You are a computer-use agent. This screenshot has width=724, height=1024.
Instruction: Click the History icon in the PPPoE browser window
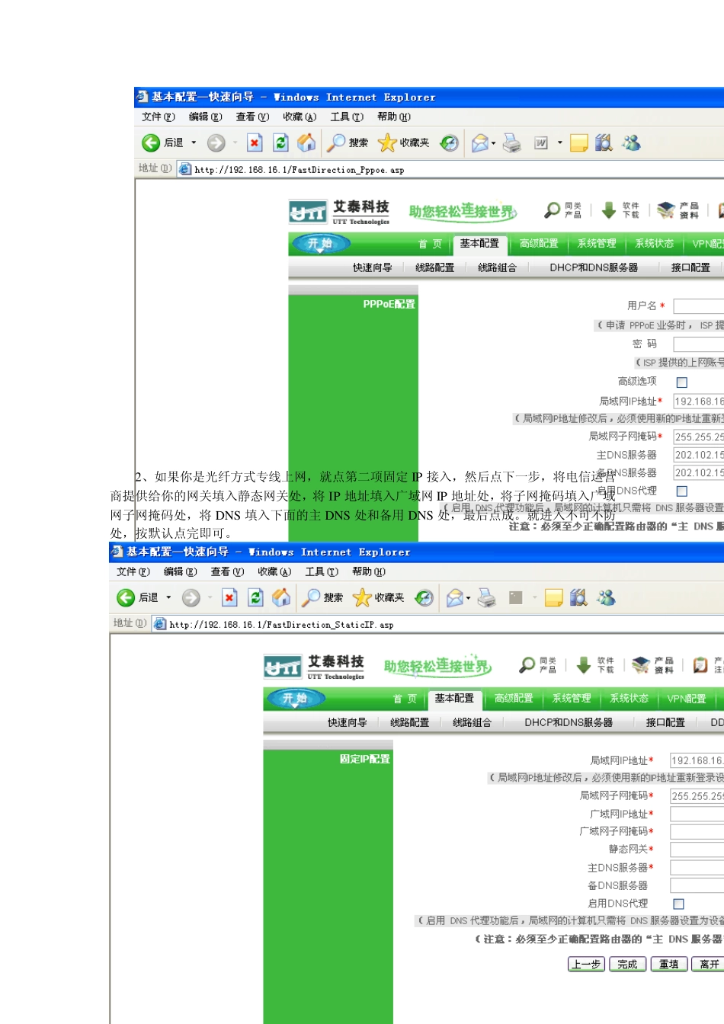(x=450, y=142)
